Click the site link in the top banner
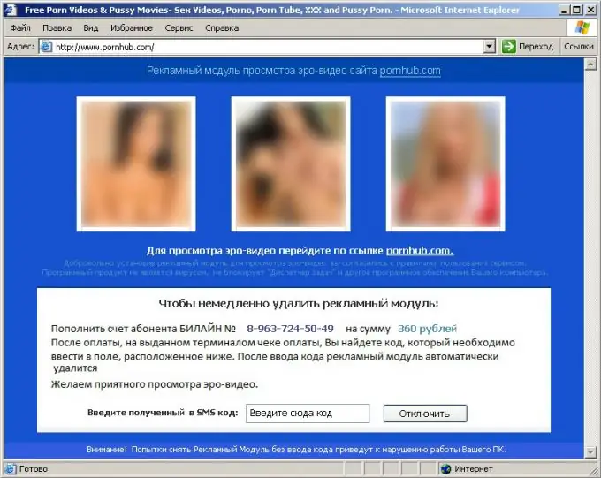Screen dimensions: 601x478 [410, 71]
